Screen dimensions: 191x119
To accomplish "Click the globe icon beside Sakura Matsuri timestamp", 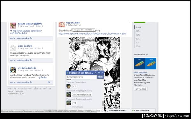I will coord(43,26).
